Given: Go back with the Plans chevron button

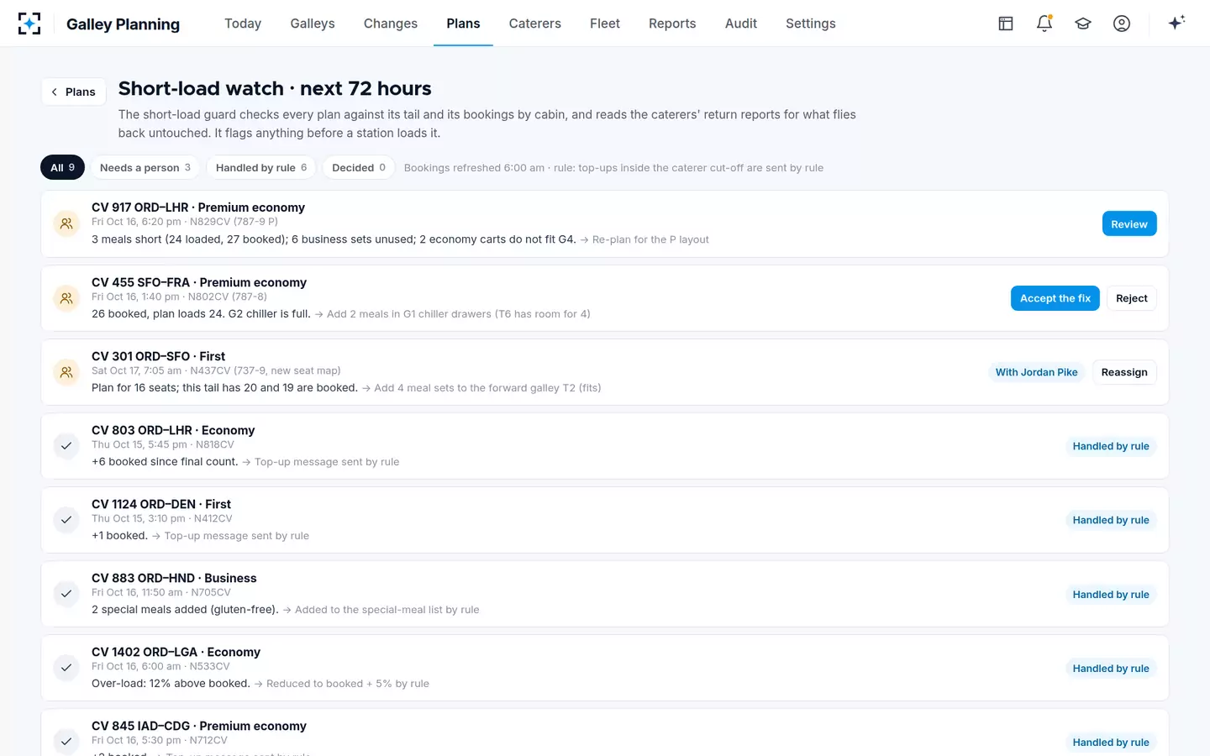Looking at the screenshot, I should pyautogui.click(x=74, y=92).
